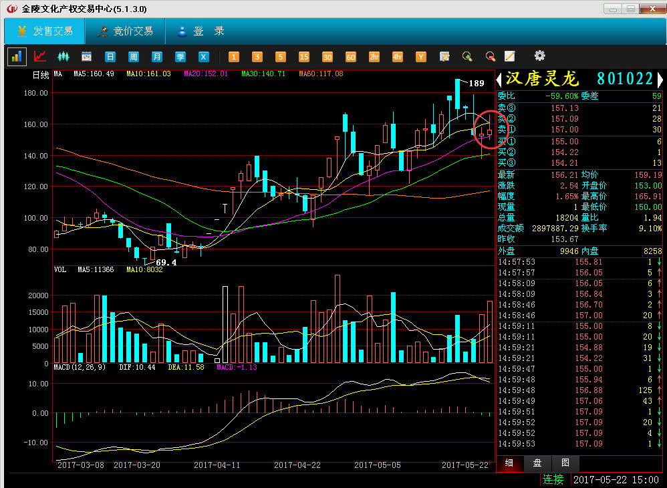Click the 2017-05-22 15:00 timestamp in status bar
Viewport: 667px width, 488px height.
tap(616, 480)
